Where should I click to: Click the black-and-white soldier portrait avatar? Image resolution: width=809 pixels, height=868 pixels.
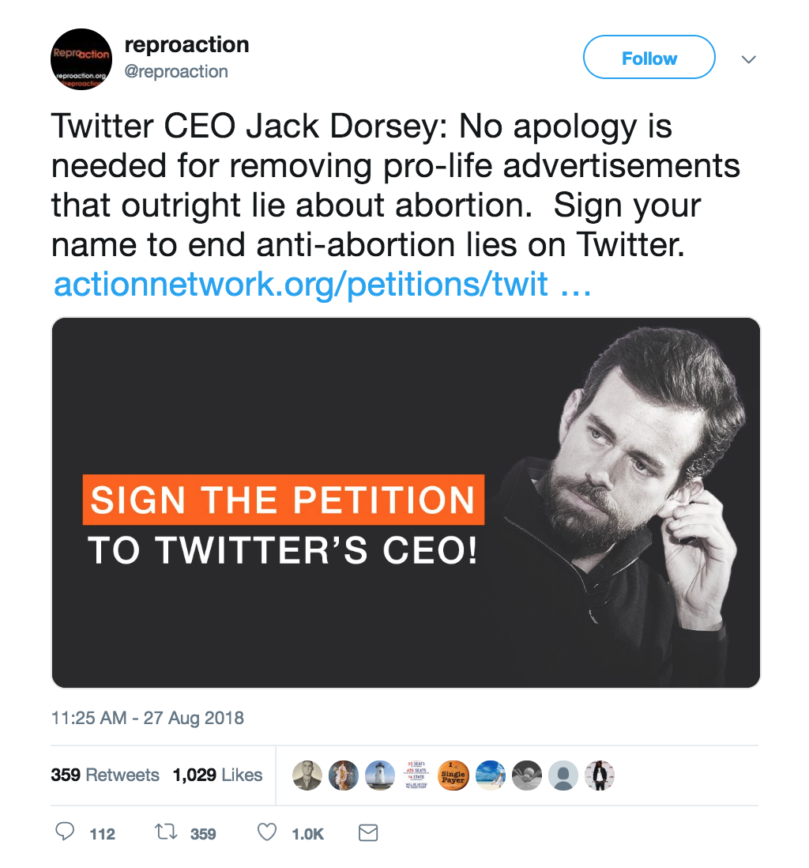[307, 776]
